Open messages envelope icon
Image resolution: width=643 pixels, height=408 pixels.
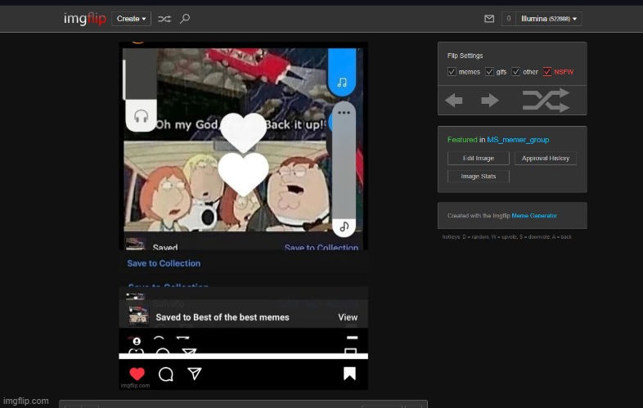(489, 18)
